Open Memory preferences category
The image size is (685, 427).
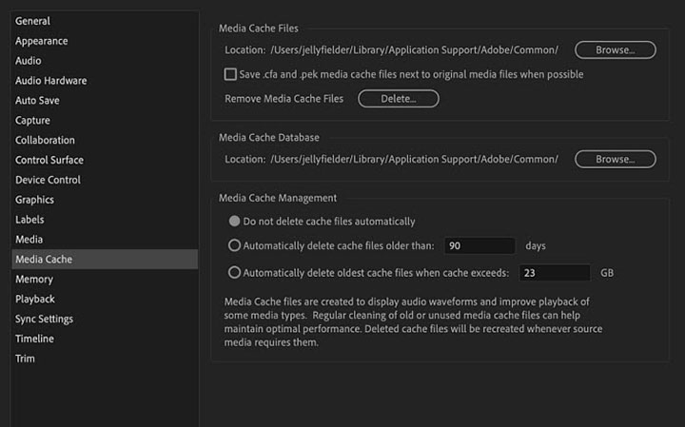[33, 280]
